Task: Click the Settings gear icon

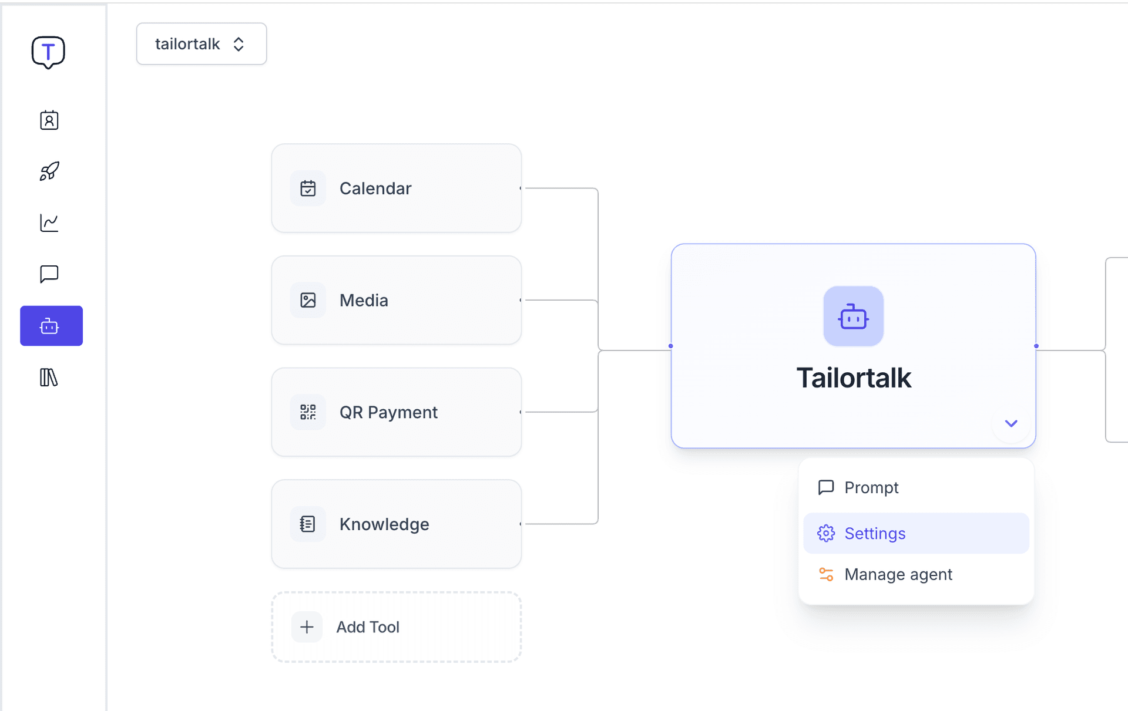Action: [x=826, y=533]
